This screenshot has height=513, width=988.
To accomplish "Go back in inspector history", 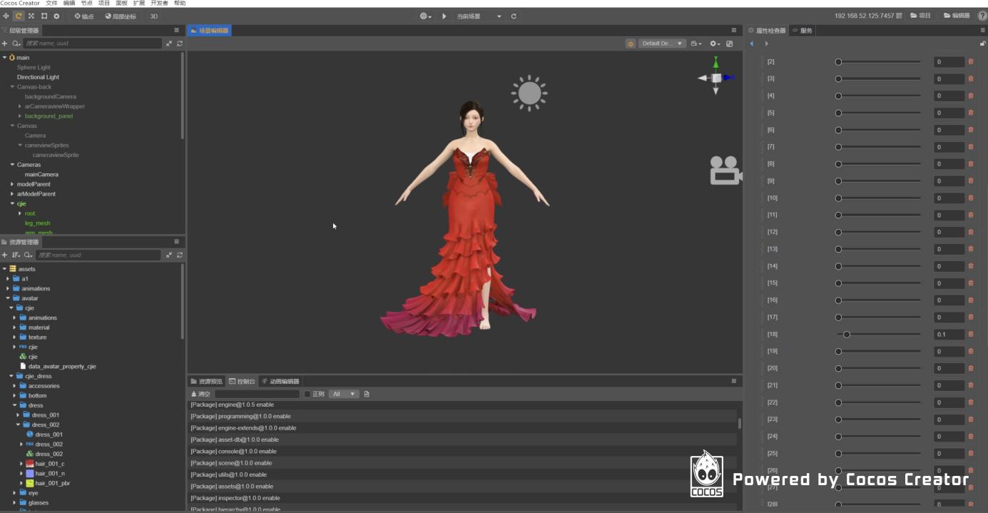I will [751, 44].
